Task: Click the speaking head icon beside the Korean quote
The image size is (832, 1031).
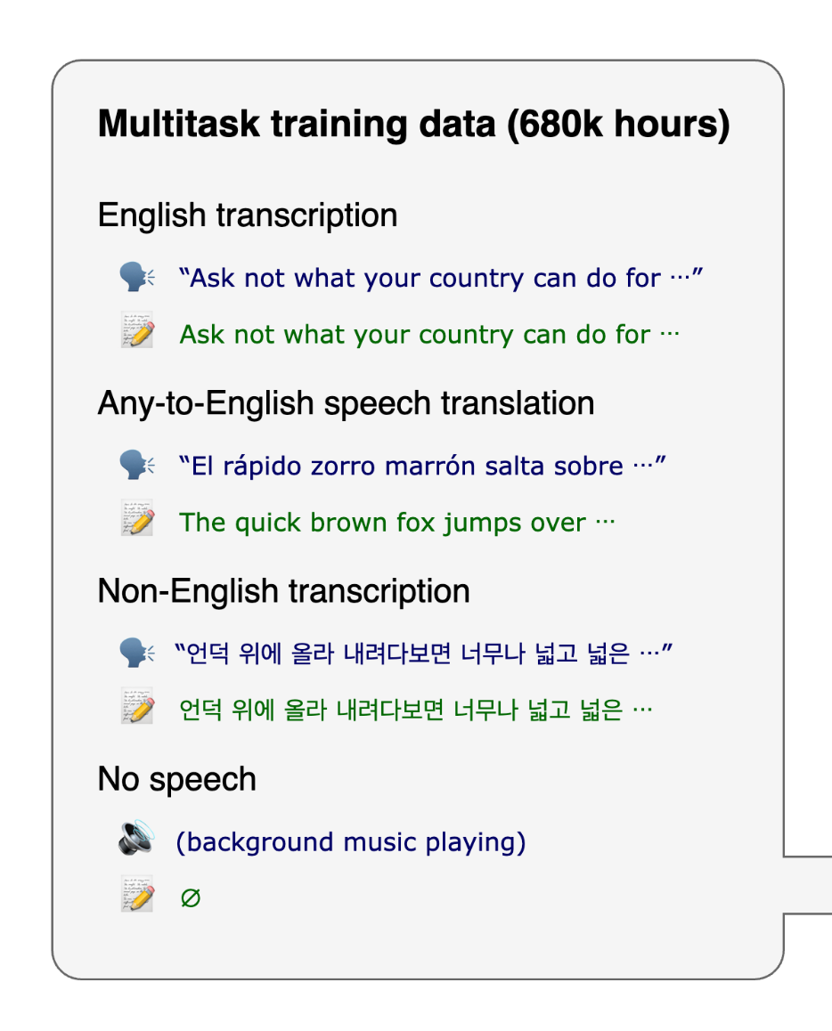Action: [x=137, y=654]
